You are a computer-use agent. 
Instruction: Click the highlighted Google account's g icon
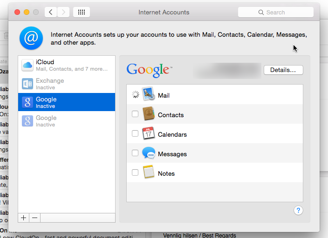(27, 102)
